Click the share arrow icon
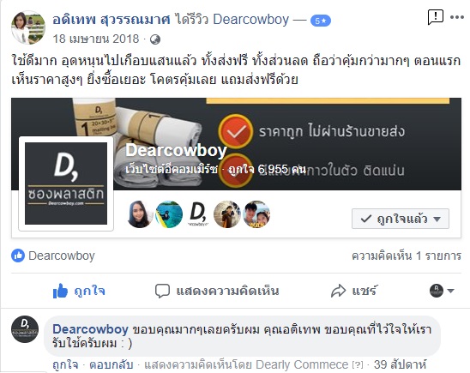470x373 pixels. (339, 291)
